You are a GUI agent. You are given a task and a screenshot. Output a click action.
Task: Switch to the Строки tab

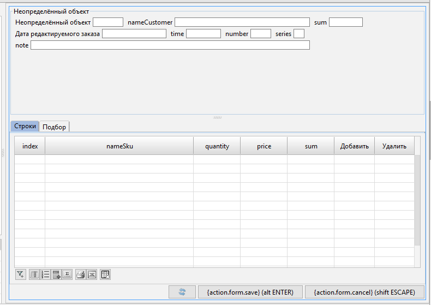pos(25,127)
